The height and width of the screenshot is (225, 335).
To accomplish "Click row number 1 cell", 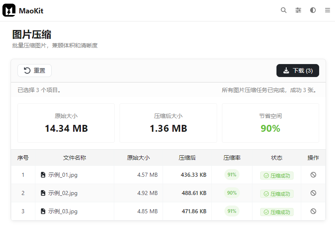I will (23, 175).
